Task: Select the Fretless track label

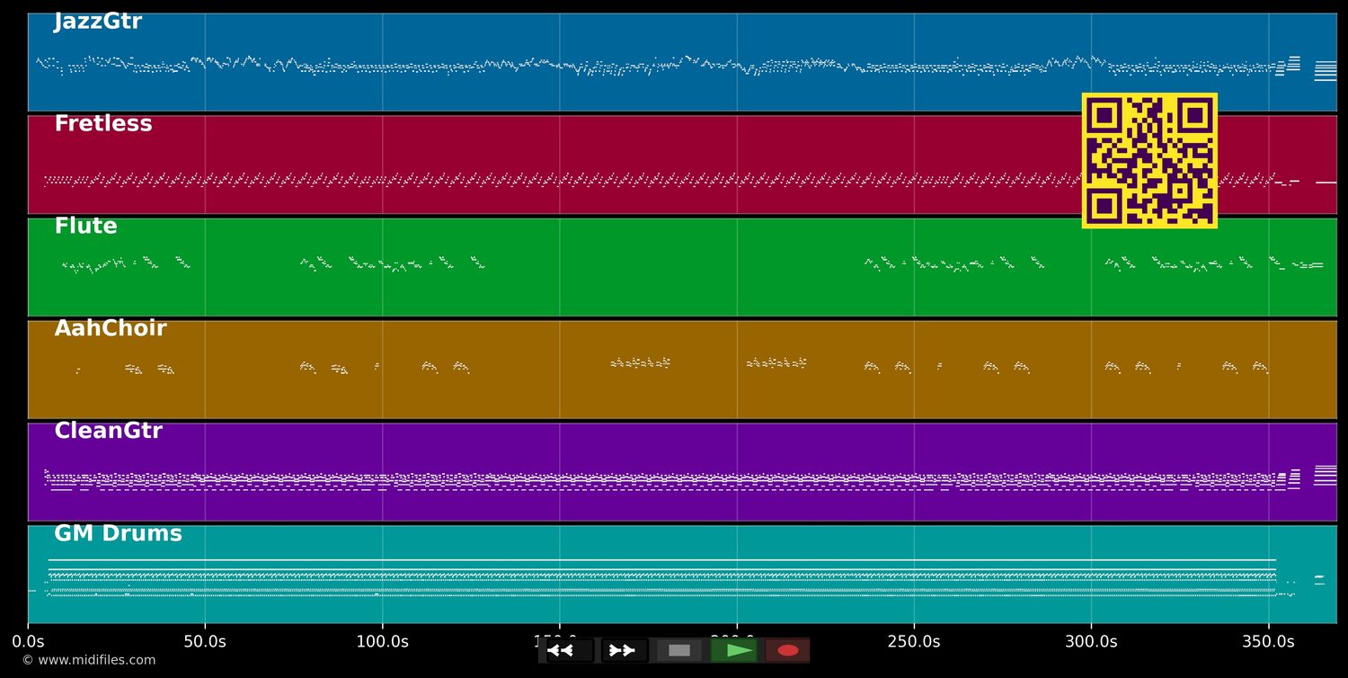Action: (103, 124)
